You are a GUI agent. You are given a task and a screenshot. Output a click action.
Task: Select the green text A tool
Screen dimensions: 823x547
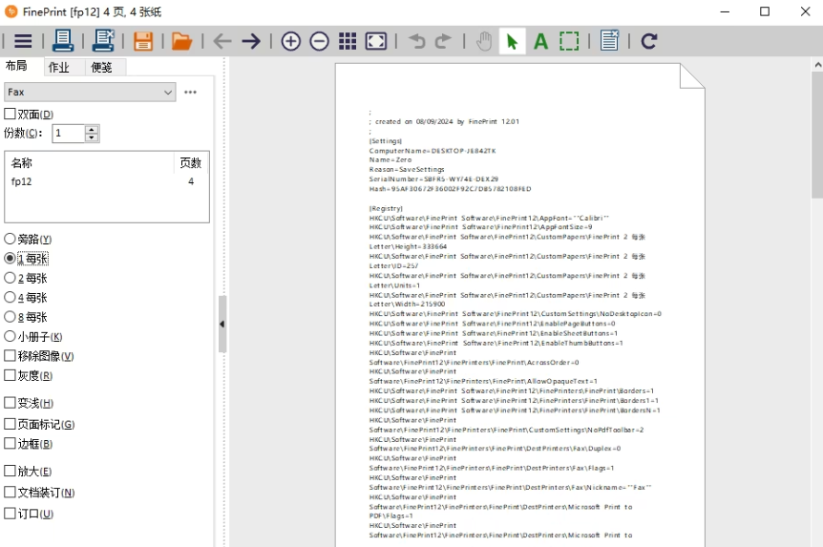[540, 41]
